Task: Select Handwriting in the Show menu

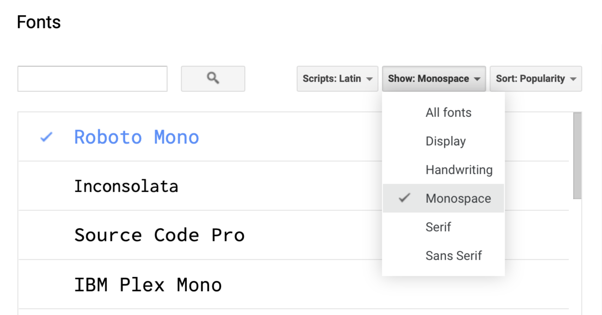Action: (x=459, y=170)
